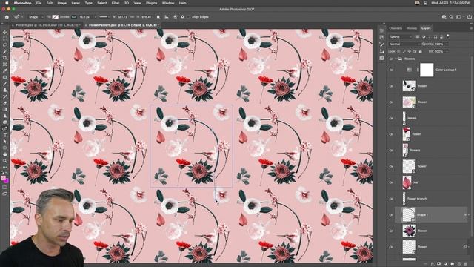Open the Fill color swatch in options bar

pyautogui.click(x=56, y=17)
